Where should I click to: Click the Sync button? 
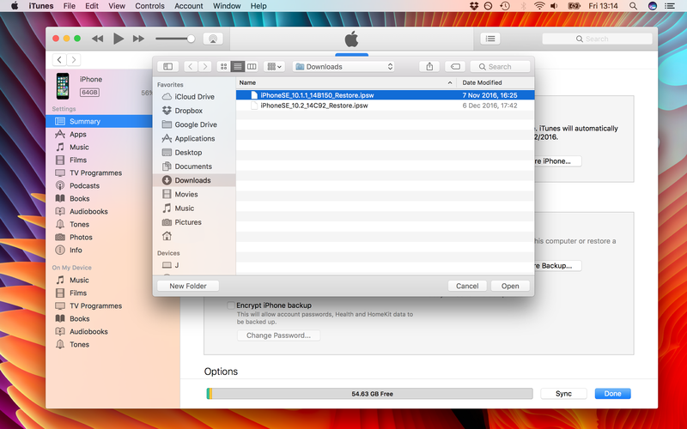[x=563, y=394]
